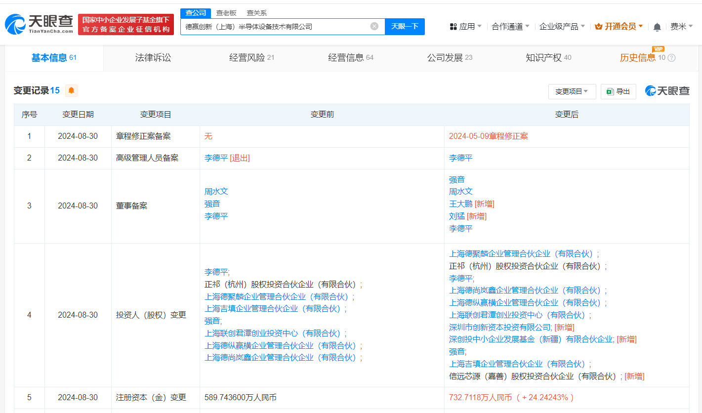Click the 天眼一下 search button
The width and height of the screenshot is (702, 413).
point(405,26)
